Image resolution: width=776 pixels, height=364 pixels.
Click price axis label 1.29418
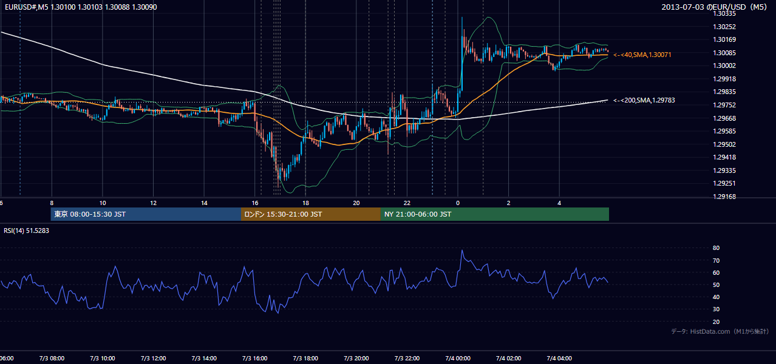[x=724, y=157]
